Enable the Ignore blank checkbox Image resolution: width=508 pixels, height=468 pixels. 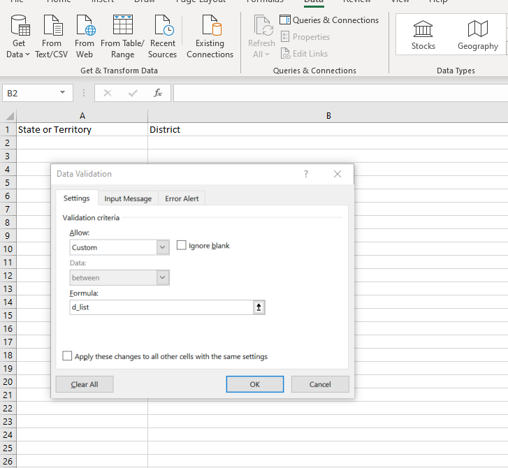click(x=182, y=246)
